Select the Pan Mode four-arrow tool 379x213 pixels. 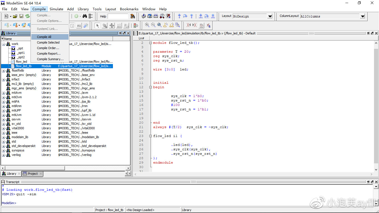(x=112, y=26)
